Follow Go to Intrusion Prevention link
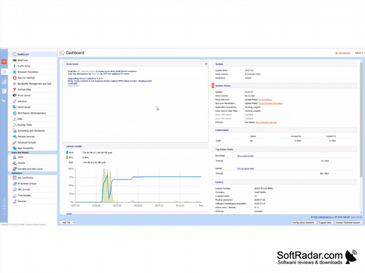The width and height of the screenshot is (365, 273). pyautogui.click(x=271, y=103)
